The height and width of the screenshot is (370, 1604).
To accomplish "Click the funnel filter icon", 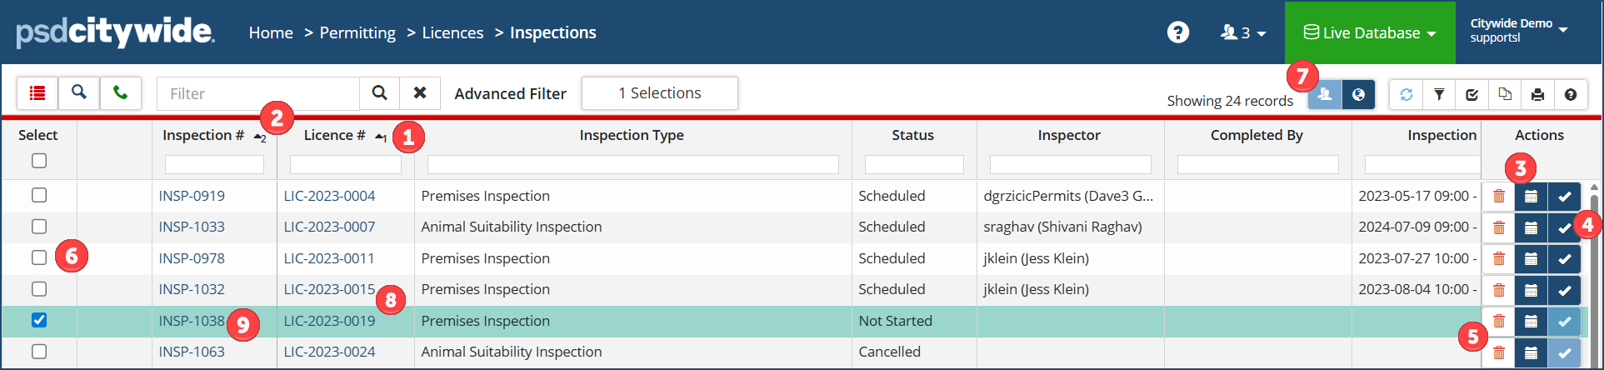I will tap(1439, 94).
